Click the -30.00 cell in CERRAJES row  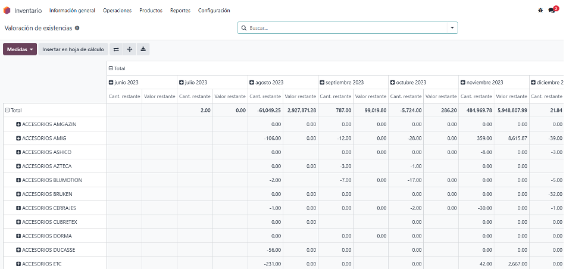pyautogui.click(x=477, y=208)
